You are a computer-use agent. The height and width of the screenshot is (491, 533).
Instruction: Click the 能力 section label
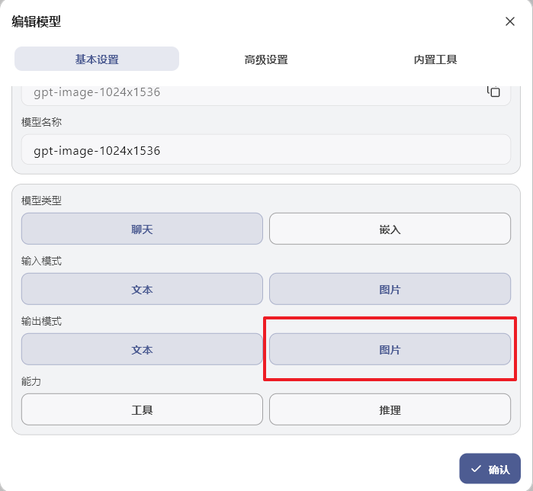pos(31,381)
